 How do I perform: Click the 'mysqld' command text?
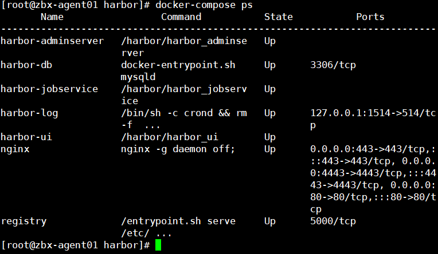(138, 77)
